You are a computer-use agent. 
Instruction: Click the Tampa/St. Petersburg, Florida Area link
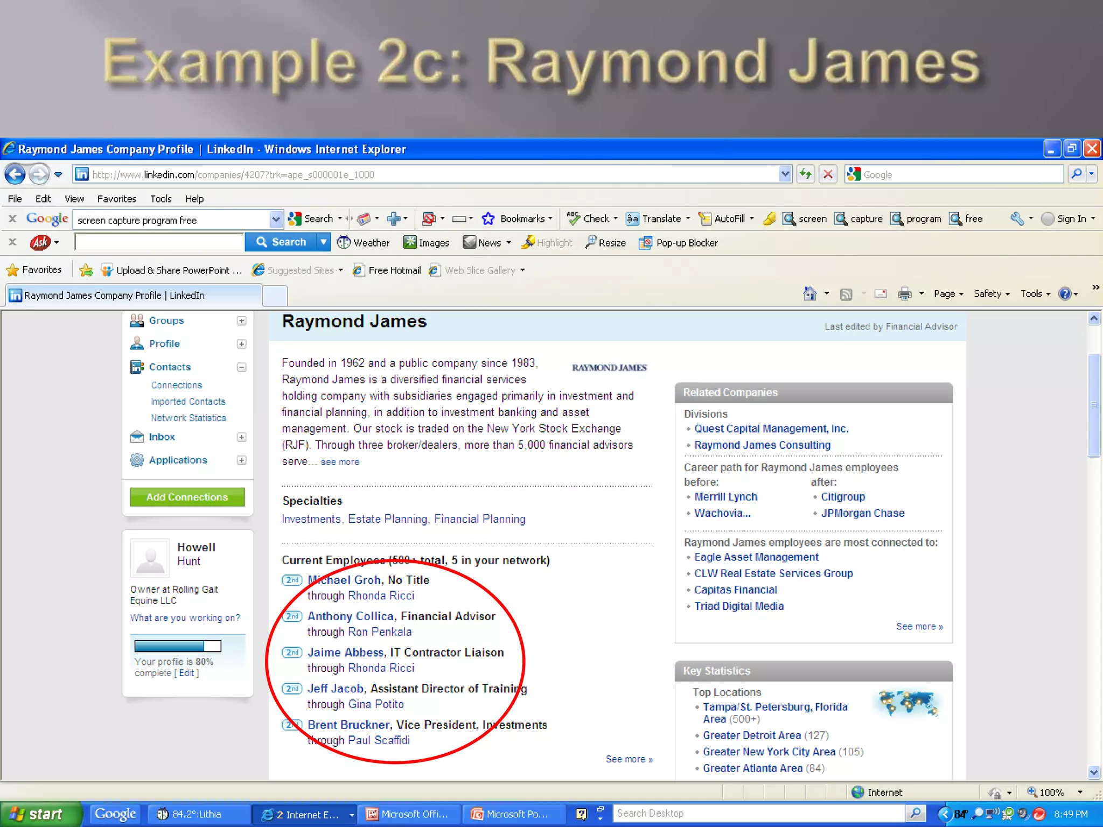click(x=775, y=713)
